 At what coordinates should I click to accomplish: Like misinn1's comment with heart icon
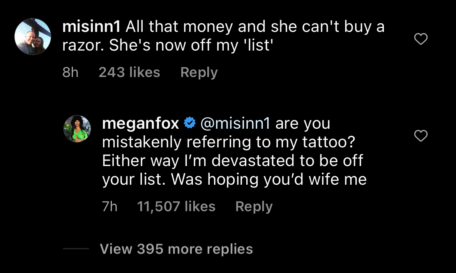coord(421,39)
